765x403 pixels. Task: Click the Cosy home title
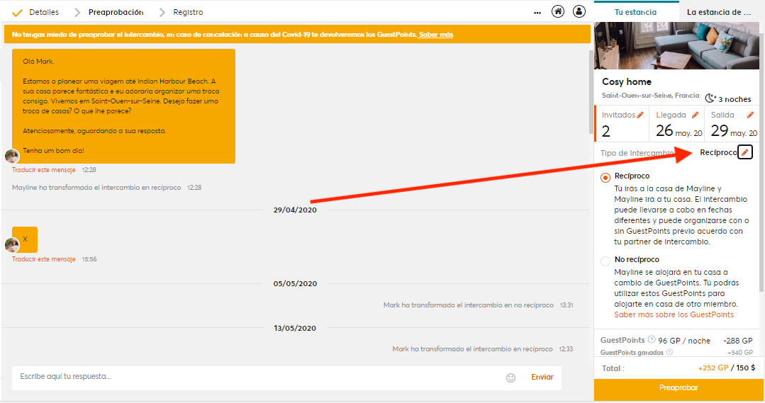(627, 82)
